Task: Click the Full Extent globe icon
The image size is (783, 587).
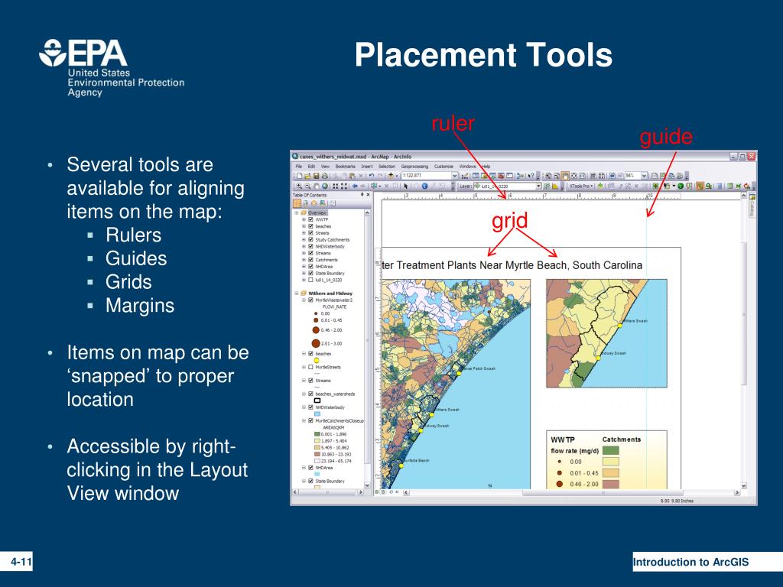Action: (x=324, y=186)
